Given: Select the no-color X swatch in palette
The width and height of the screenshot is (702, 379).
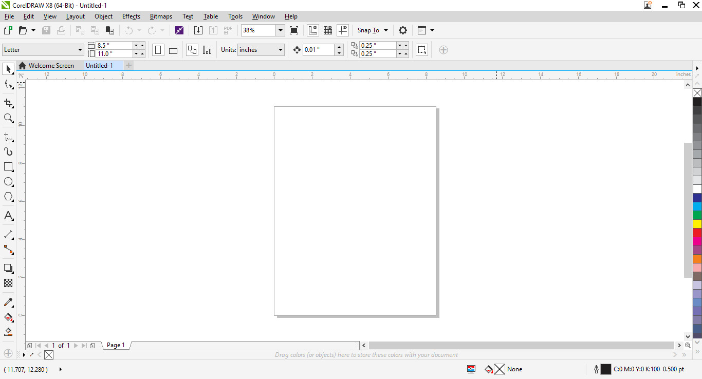Looking at the screenshot, I should (697, 93).
